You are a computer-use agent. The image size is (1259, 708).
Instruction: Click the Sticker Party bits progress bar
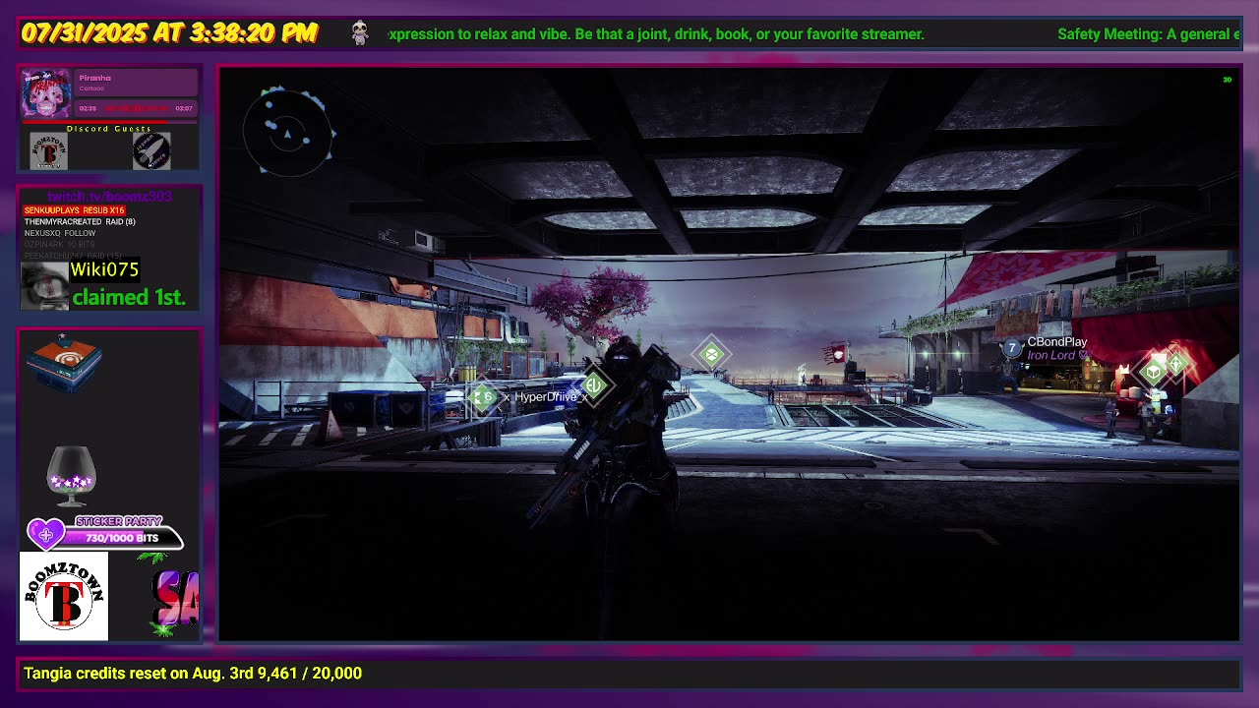[121, 538]
